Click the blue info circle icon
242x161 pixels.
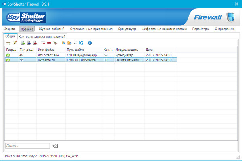(x=90, y=43)
